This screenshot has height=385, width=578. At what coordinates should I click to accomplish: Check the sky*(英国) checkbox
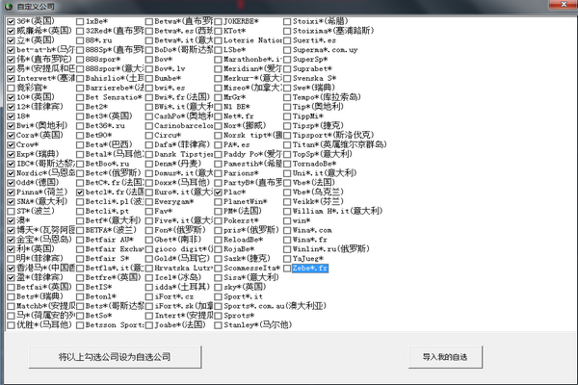[219, 288]
